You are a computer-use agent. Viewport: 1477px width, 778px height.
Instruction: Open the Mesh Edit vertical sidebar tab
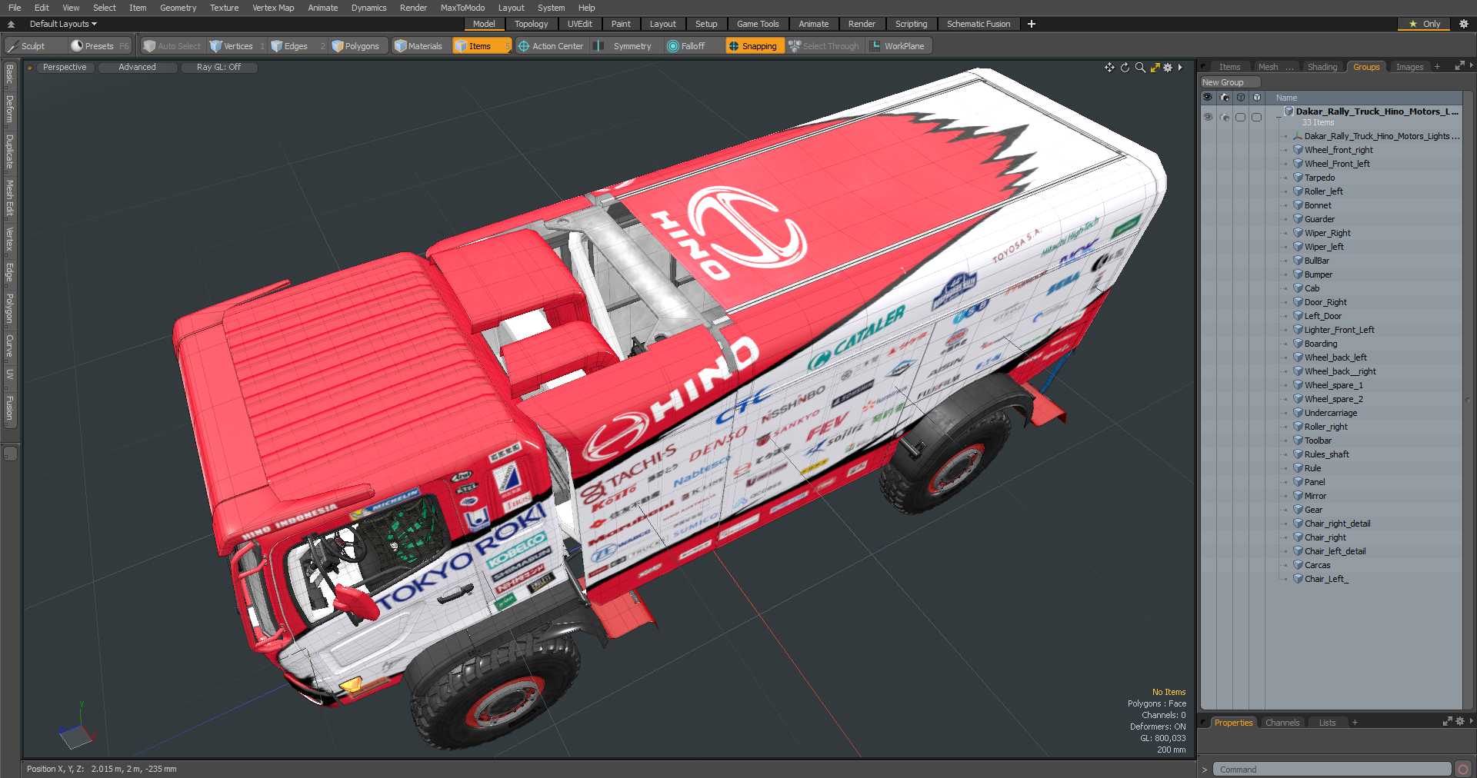[9, 198]
